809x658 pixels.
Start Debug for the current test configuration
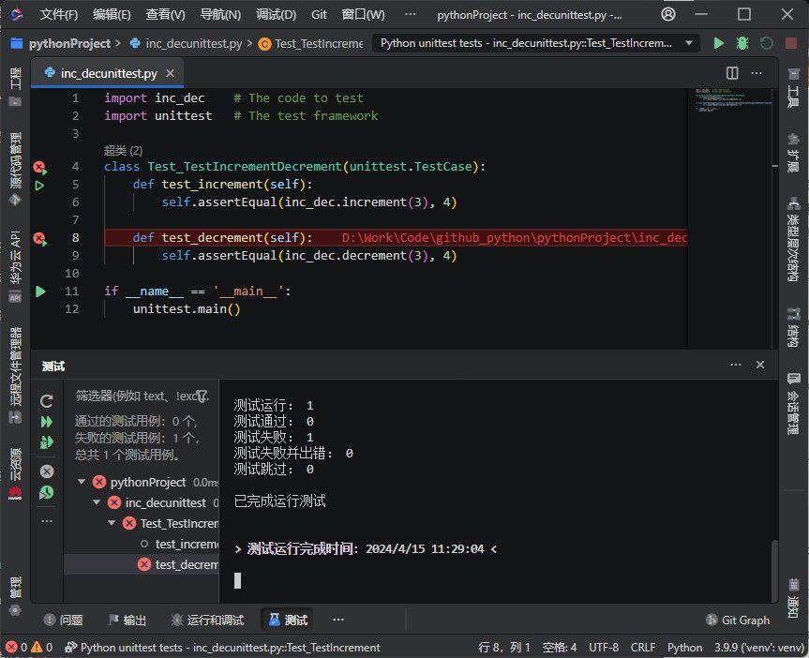coord(742,43)
